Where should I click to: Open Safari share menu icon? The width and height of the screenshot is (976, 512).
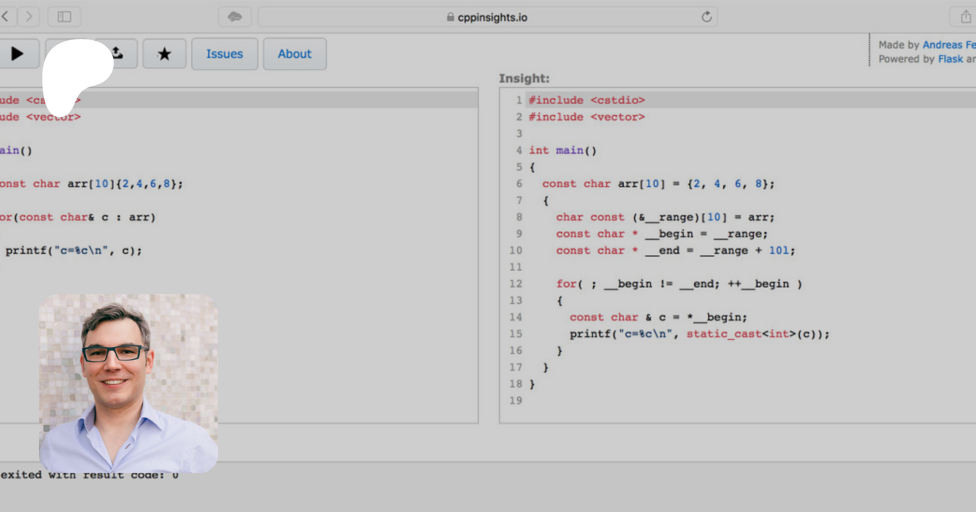click(x=965, y=17)
